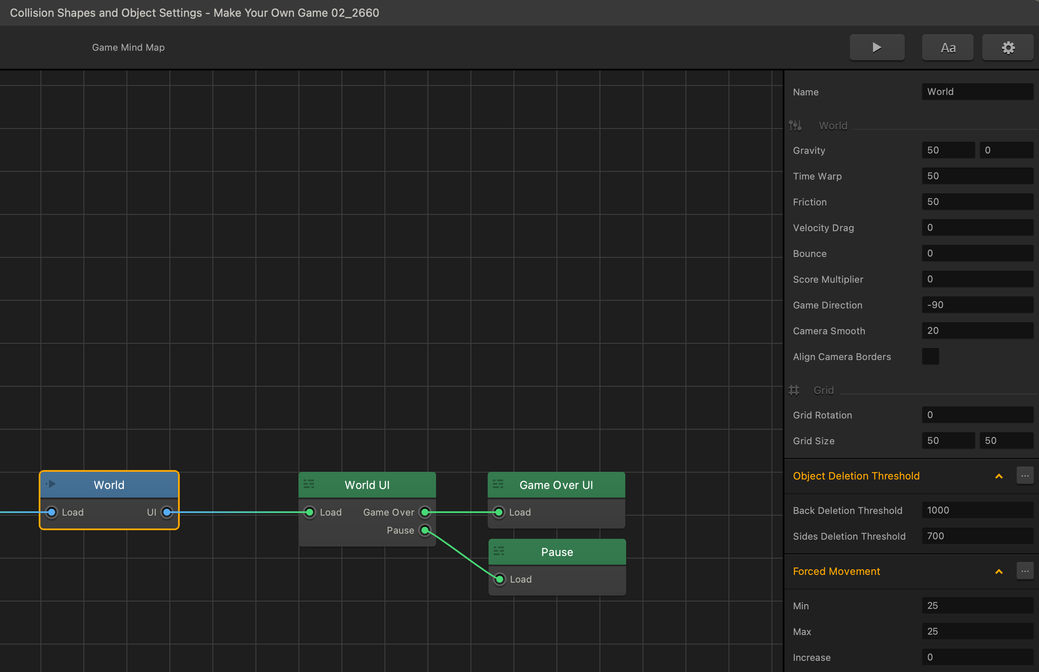Image resolution: width=1039 pixels, height=672 pixels.
Task: Click the World UI Pause output connector
Action: pyautogui.click(x=425, y=530)
